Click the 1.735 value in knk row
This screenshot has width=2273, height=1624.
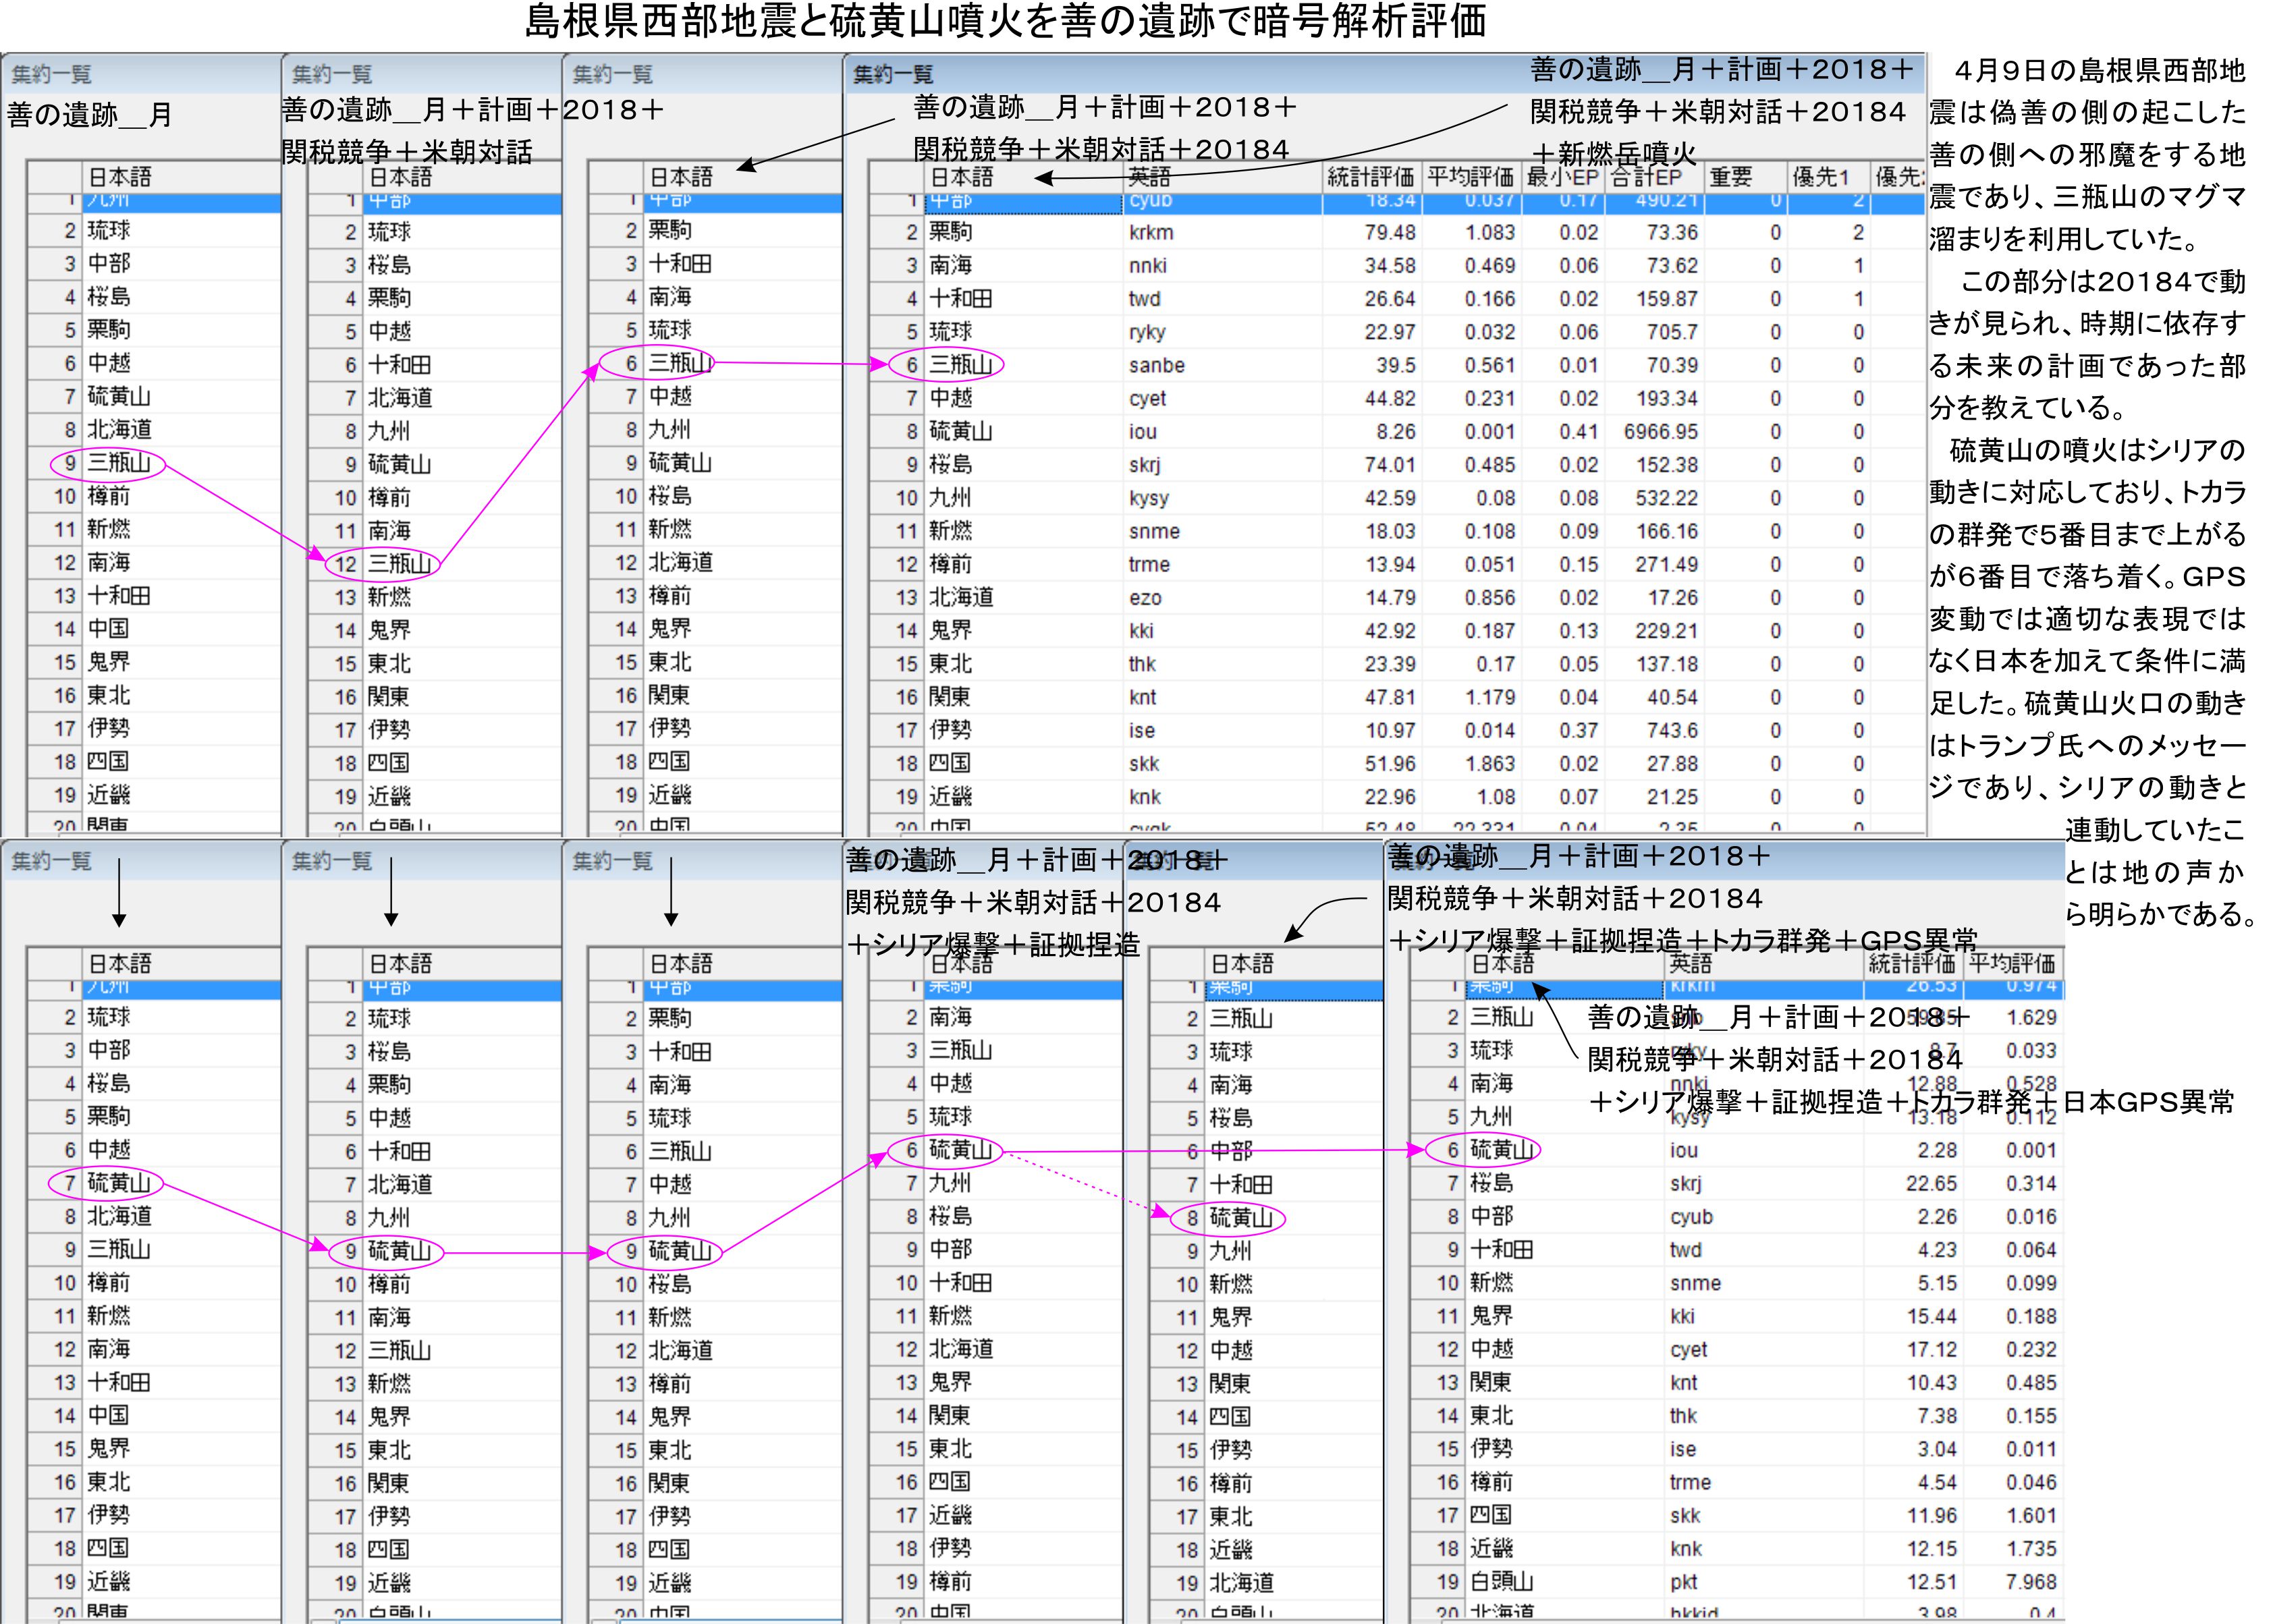coord(2030,1548)
